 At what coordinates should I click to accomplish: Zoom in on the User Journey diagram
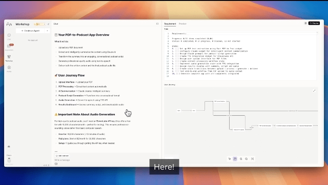pyautogui.click(x=241, y=159)
